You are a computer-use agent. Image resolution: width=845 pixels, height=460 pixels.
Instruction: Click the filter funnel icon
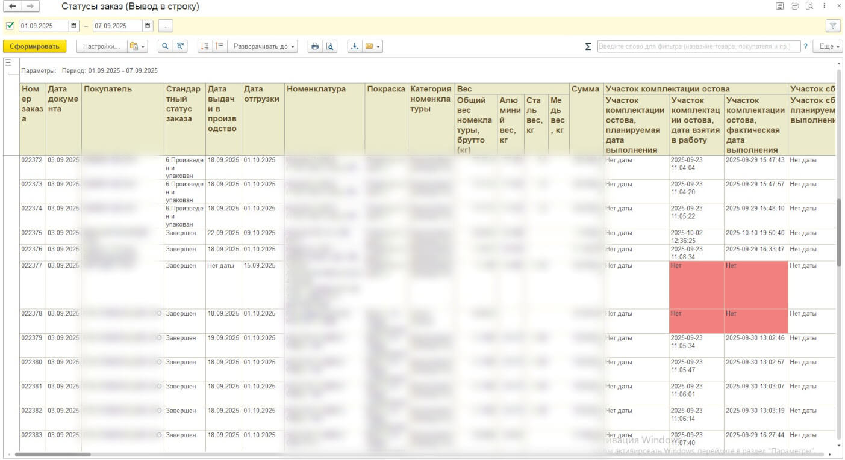833,26
